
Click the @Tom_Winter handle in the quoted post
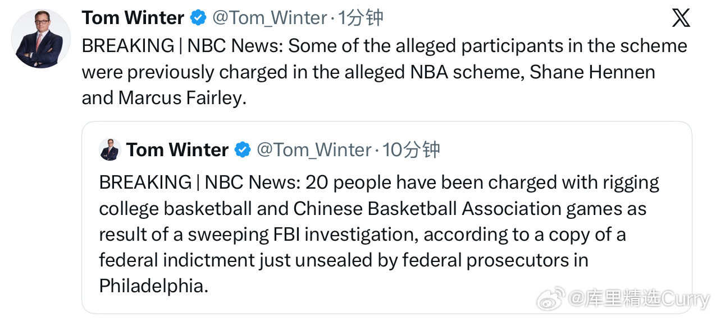coord(314,149)
